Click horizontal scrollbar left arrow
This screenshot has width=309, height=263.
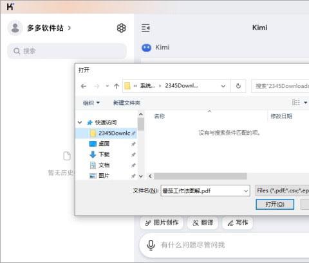point(150,176)
